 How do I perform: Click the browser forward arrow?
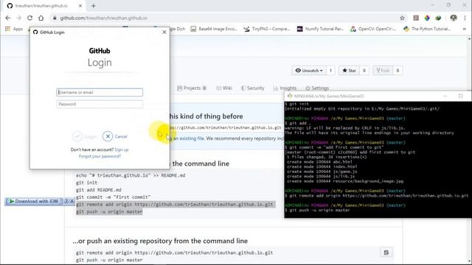click(x=18, y=18)
